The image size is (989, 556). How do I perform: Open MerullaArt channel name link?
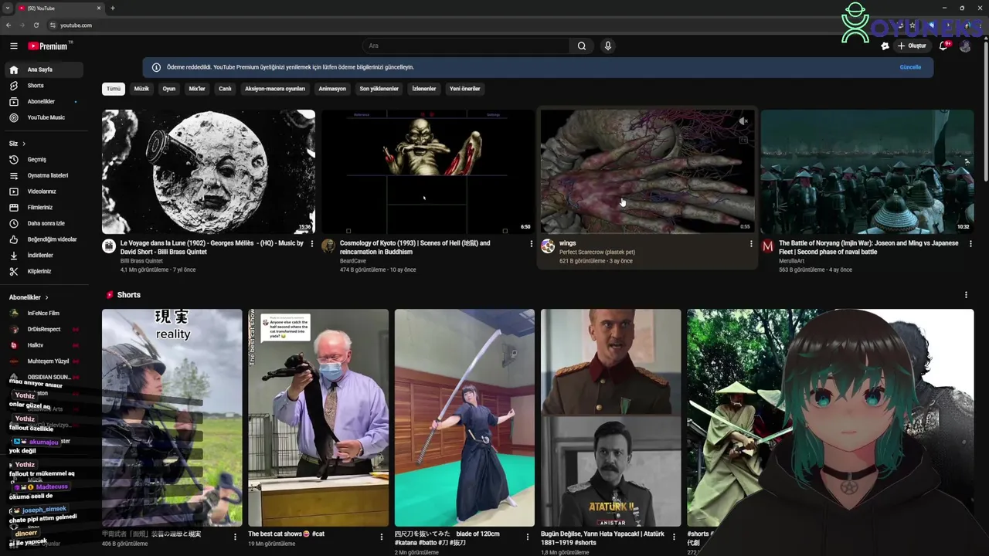[791, 261]
